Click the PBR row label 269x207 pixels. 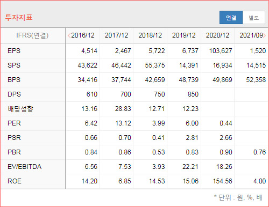[x=14, y=152]
